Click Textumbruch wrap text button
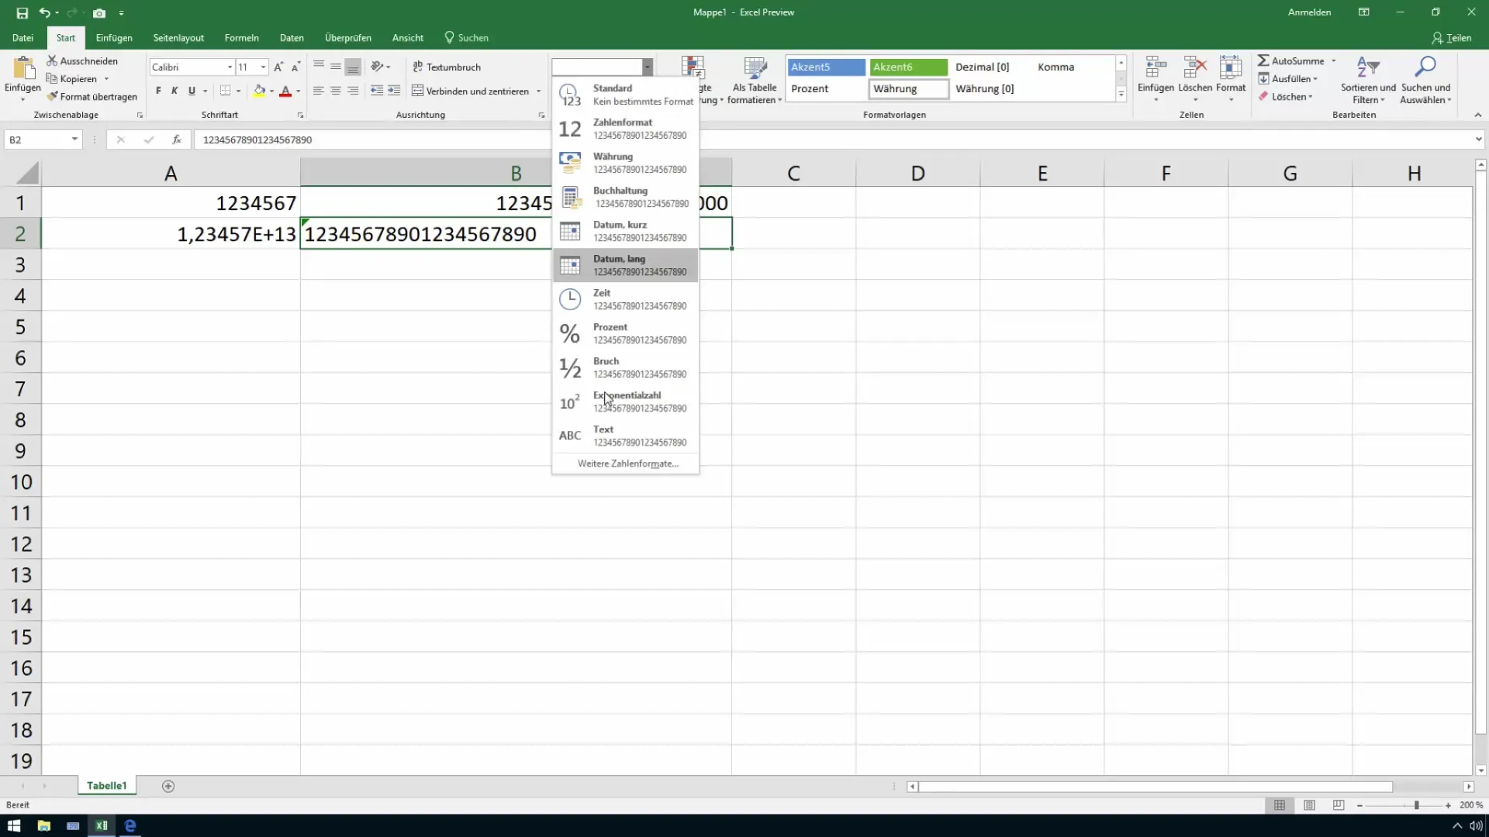Screen dimensions: 1489x837 (x=447, y=67)
